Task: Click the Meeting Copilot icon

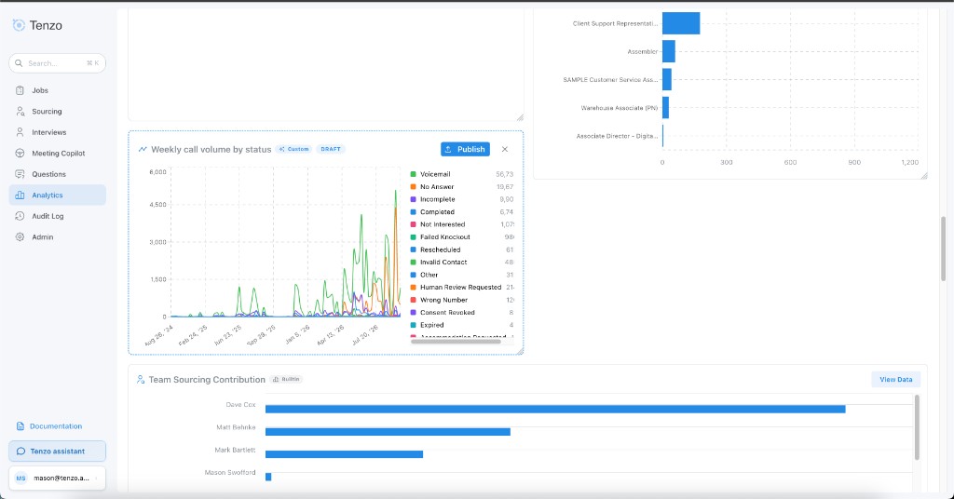Action: click(x=20, y=154)
